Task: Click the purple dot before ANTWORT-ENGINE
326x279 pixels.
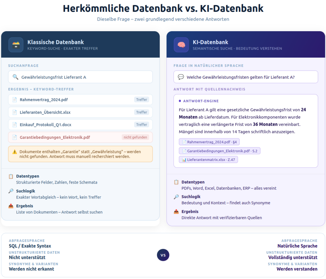Action: point(180,101)
